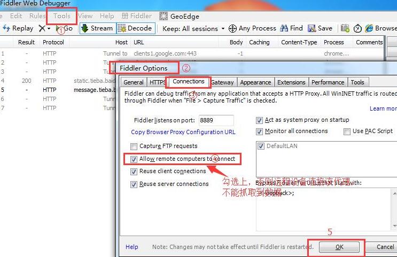Click the Help link in options dialog
The height and width of the screenshot is (257, 397).
click(132, 247)
